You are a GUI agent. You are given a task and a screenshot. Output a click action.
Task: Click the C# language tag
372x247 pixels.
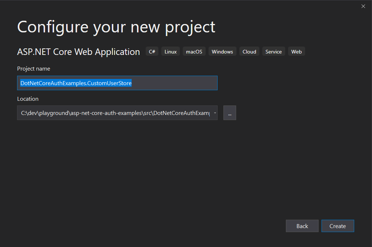tap(152, 52)
